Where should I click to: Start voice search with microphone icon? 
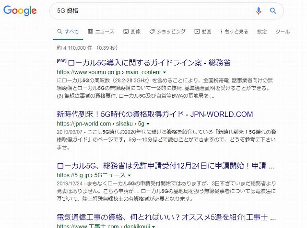tap(259, 11)
